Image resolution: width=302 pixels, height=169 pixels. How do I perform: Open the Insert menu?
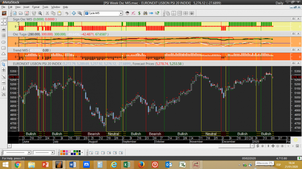coord(26,7)
